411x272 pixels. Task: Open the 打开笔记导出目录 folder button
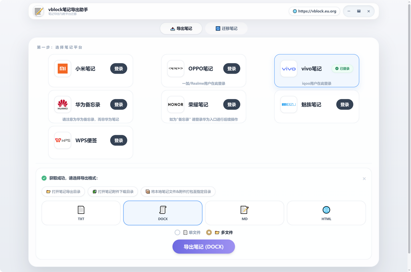pos(63,192)
